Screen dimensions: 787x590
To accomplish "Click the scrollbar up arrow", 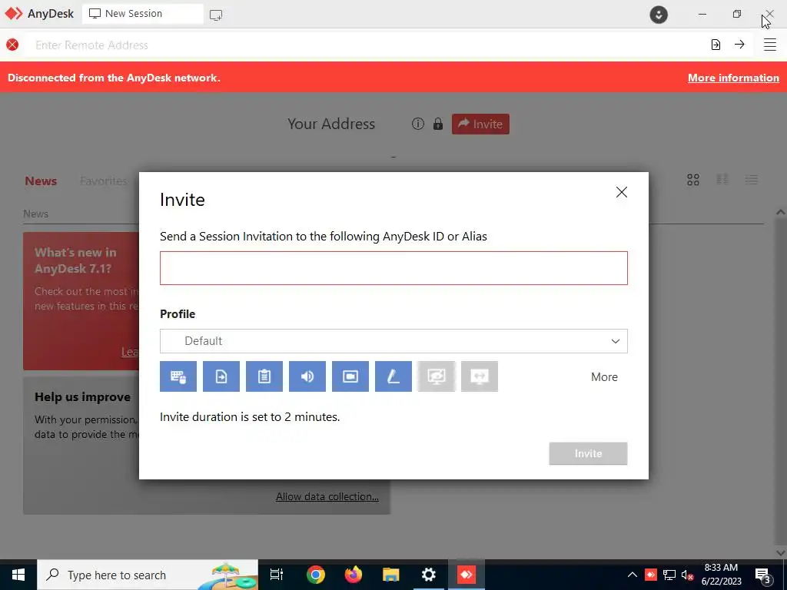I will coord(781,212).
